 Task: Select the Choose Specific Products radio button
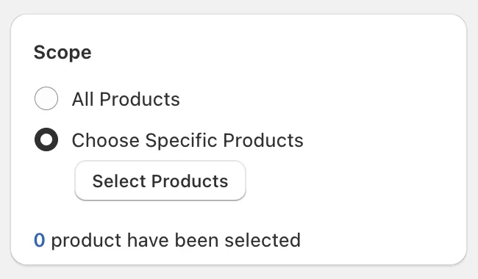tap(46, 139)
